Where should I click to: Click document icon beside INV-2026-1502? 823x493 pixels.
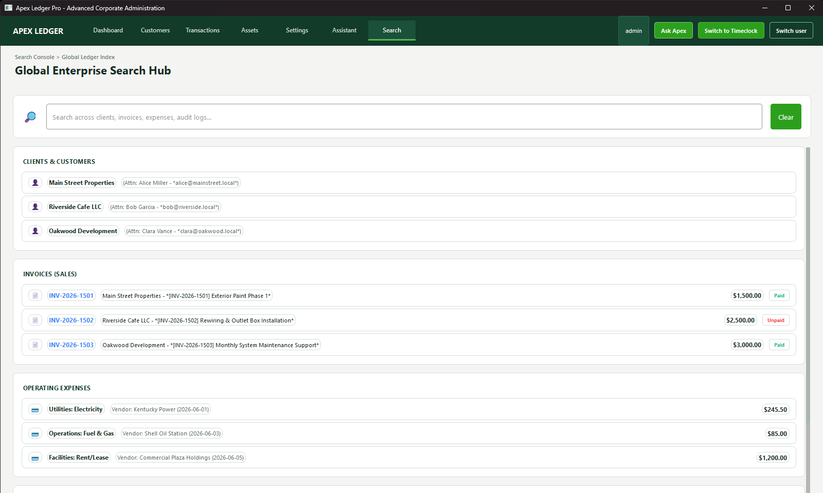[35, 320]
